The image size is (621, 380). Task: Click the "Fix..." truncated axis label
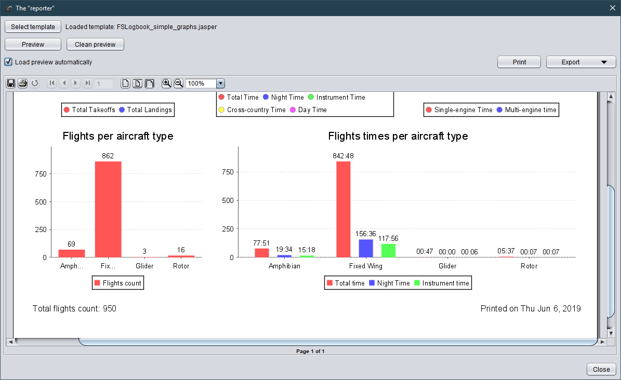point(108,266)
